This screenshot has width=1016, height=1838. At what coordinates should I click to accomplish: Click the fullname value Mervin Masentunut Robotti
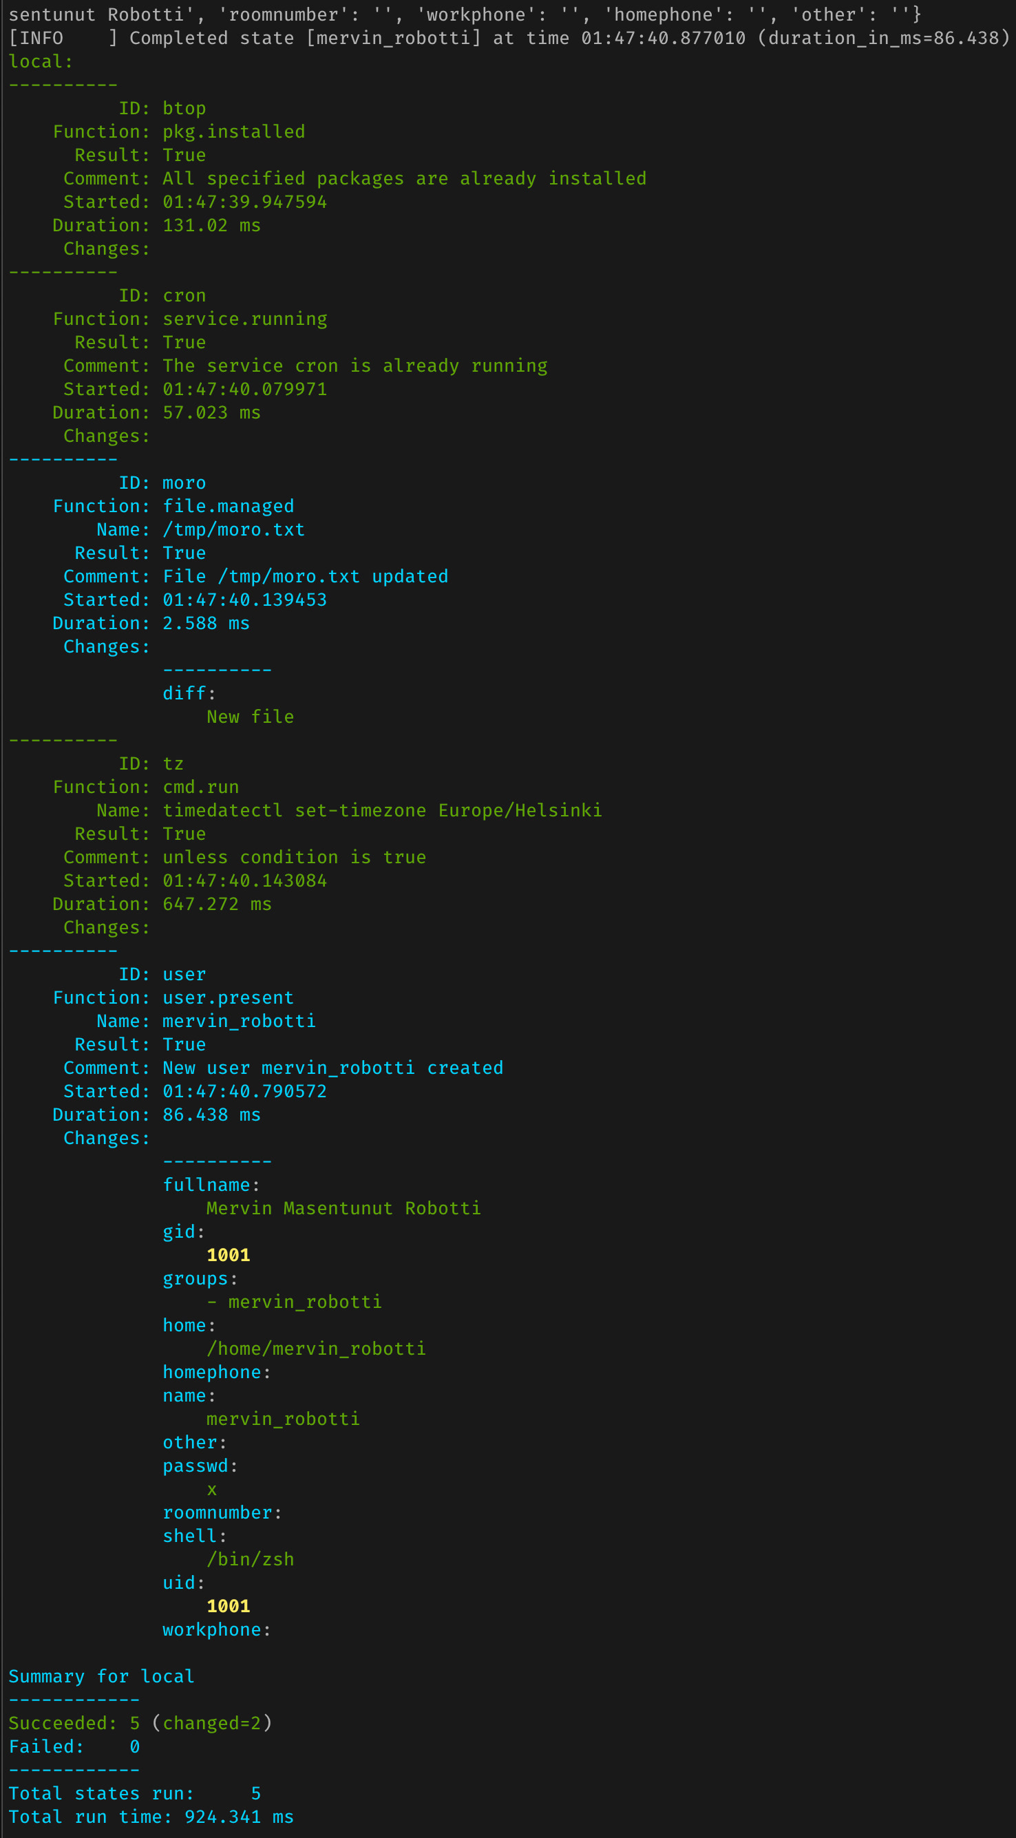[x=343, y=1209]
